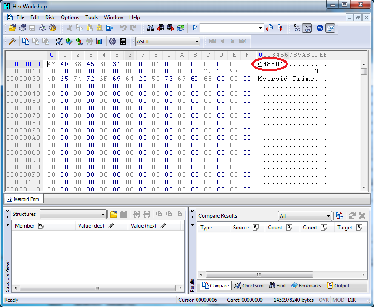Click the Open file folder icon
This screenshot has width=374, height=307.
pos(12,28)
